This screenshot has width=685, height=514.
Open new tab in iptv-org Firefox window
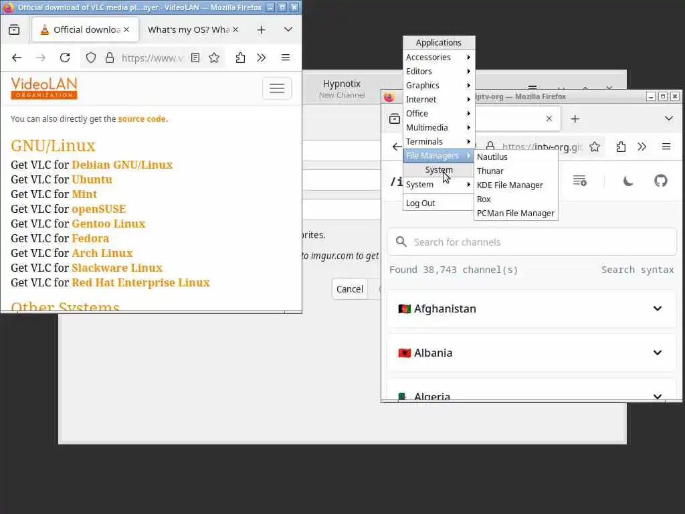click(x=575, y=119)
